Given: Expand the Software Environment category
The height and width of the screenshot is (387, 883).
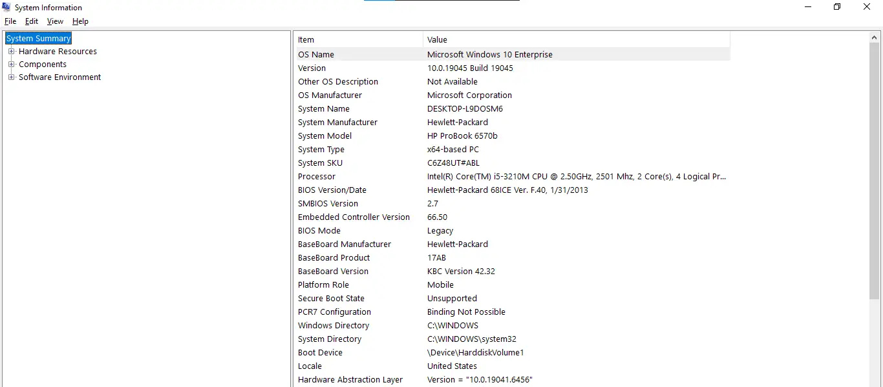Looking at the screenshot, I should (x=11, y=77).
